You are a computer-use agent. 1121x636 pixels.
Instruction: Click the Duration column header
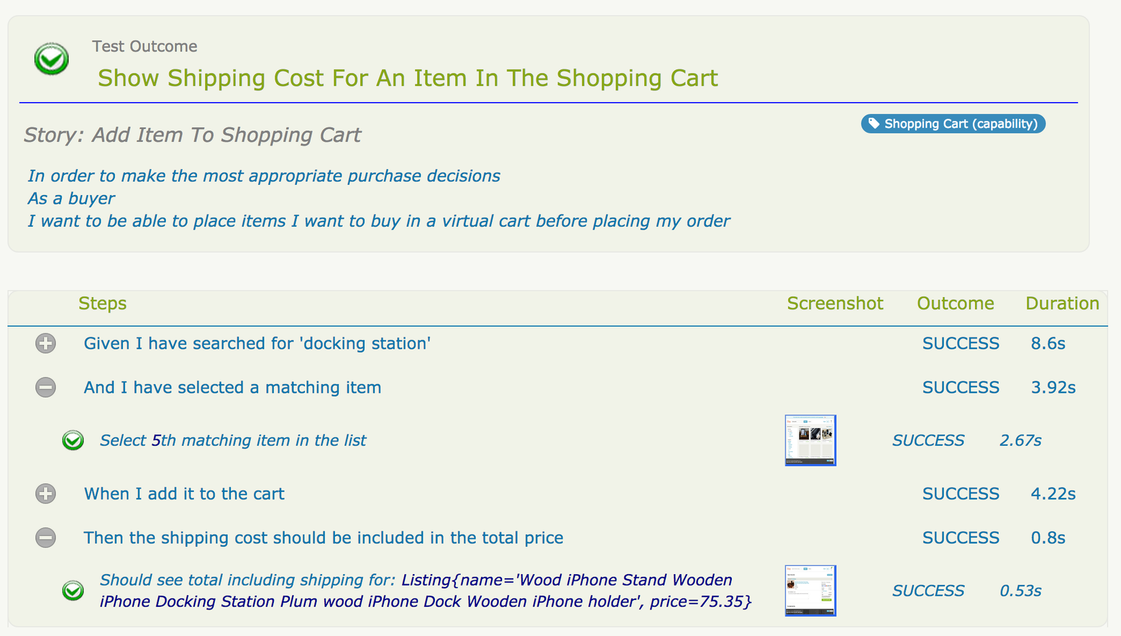[1062, 303]
